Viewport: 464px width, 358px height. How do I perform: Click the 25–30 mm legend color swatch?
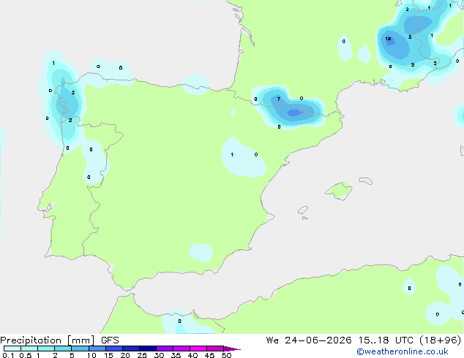point(148,349)
